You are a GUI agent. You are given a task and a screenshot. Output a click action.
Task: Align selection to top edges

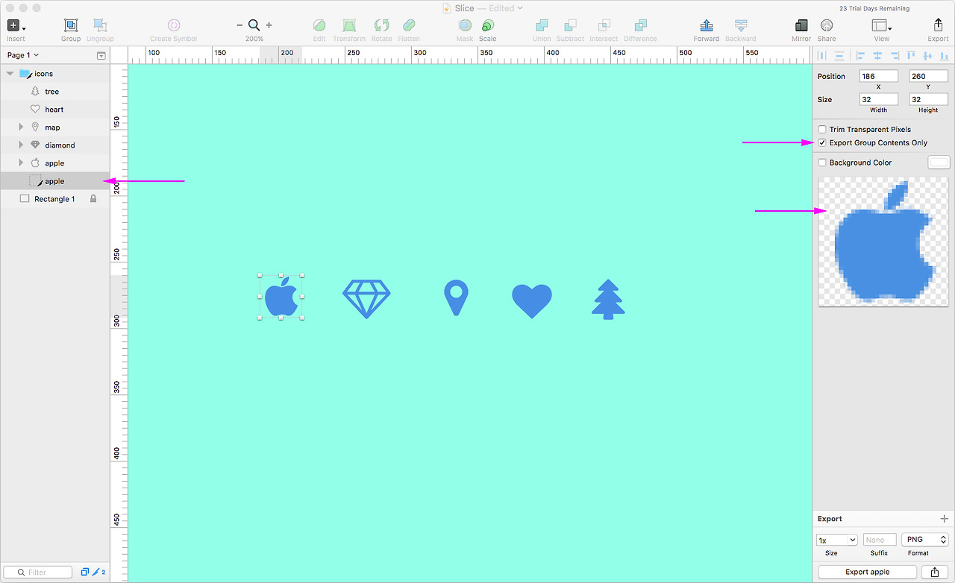911,55
